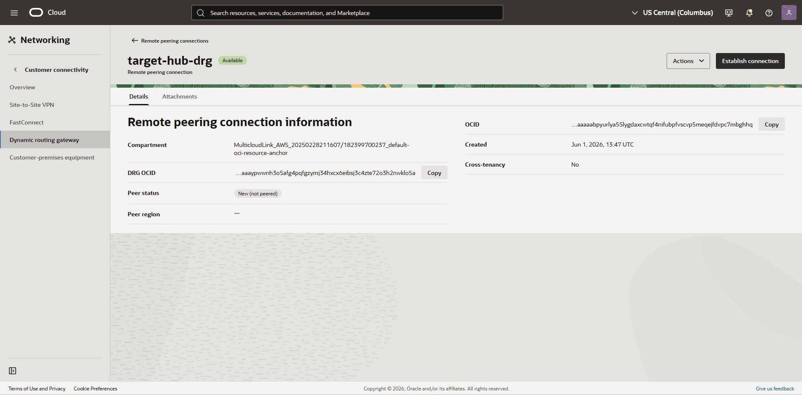Select Dynamic routing gateway in the sidebar
The height and width of the screenshot is (395, 802).
[x=55, y=140]
